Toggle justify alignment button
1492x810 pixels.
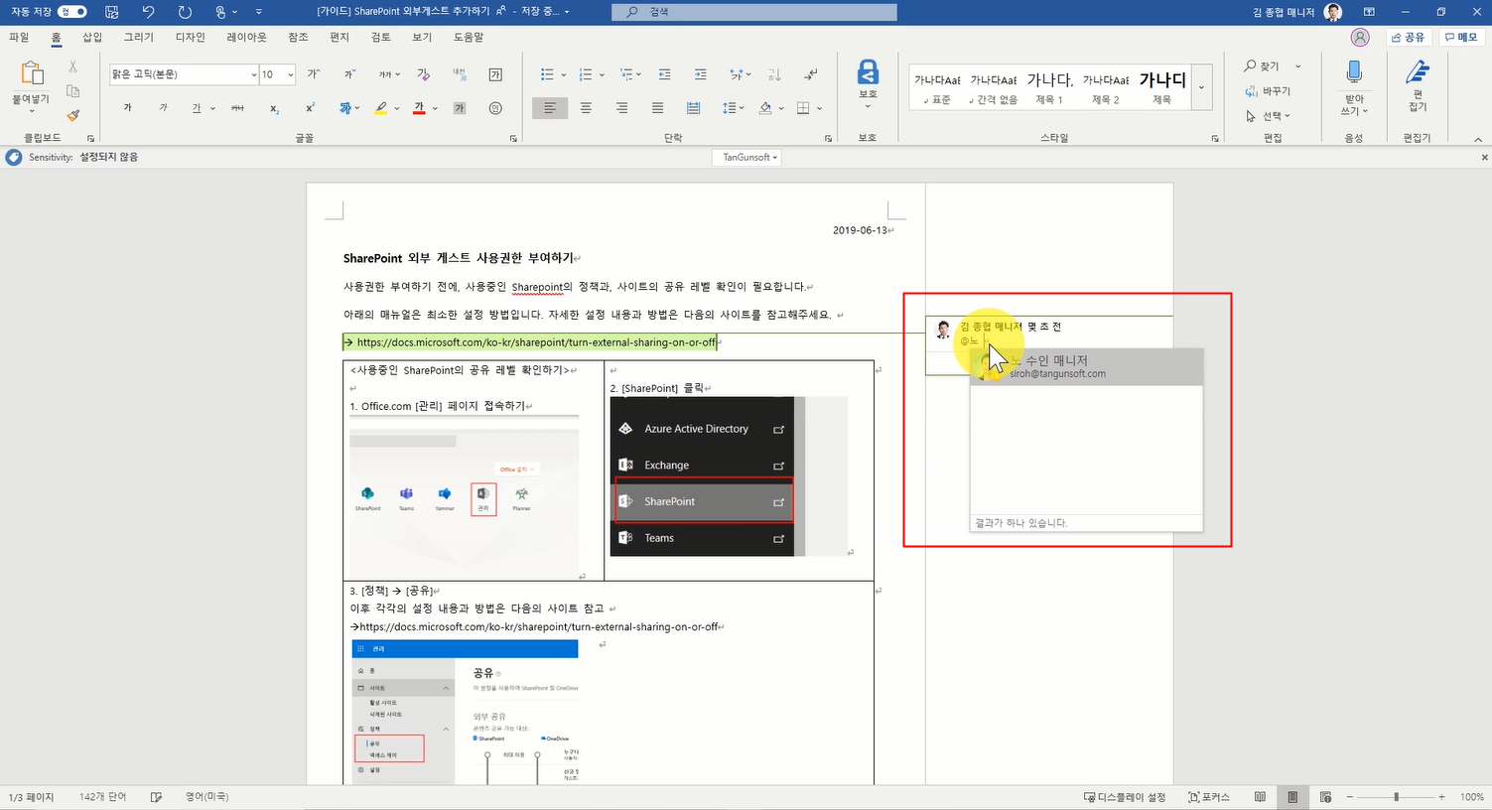coord(657,108)
